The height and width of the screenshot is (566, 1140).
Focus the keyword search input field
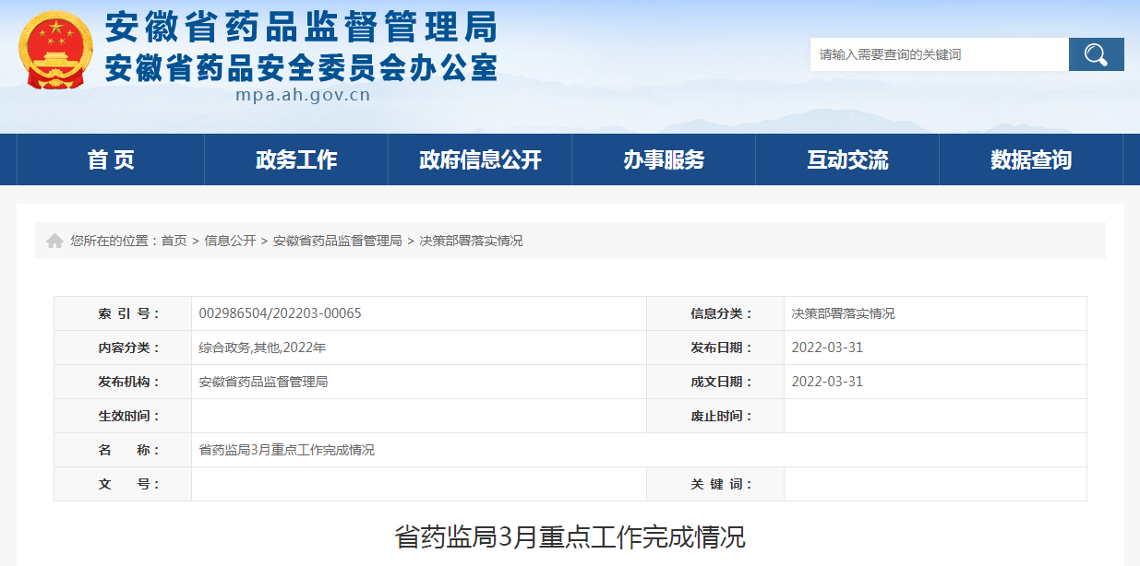tap(939, 54)
